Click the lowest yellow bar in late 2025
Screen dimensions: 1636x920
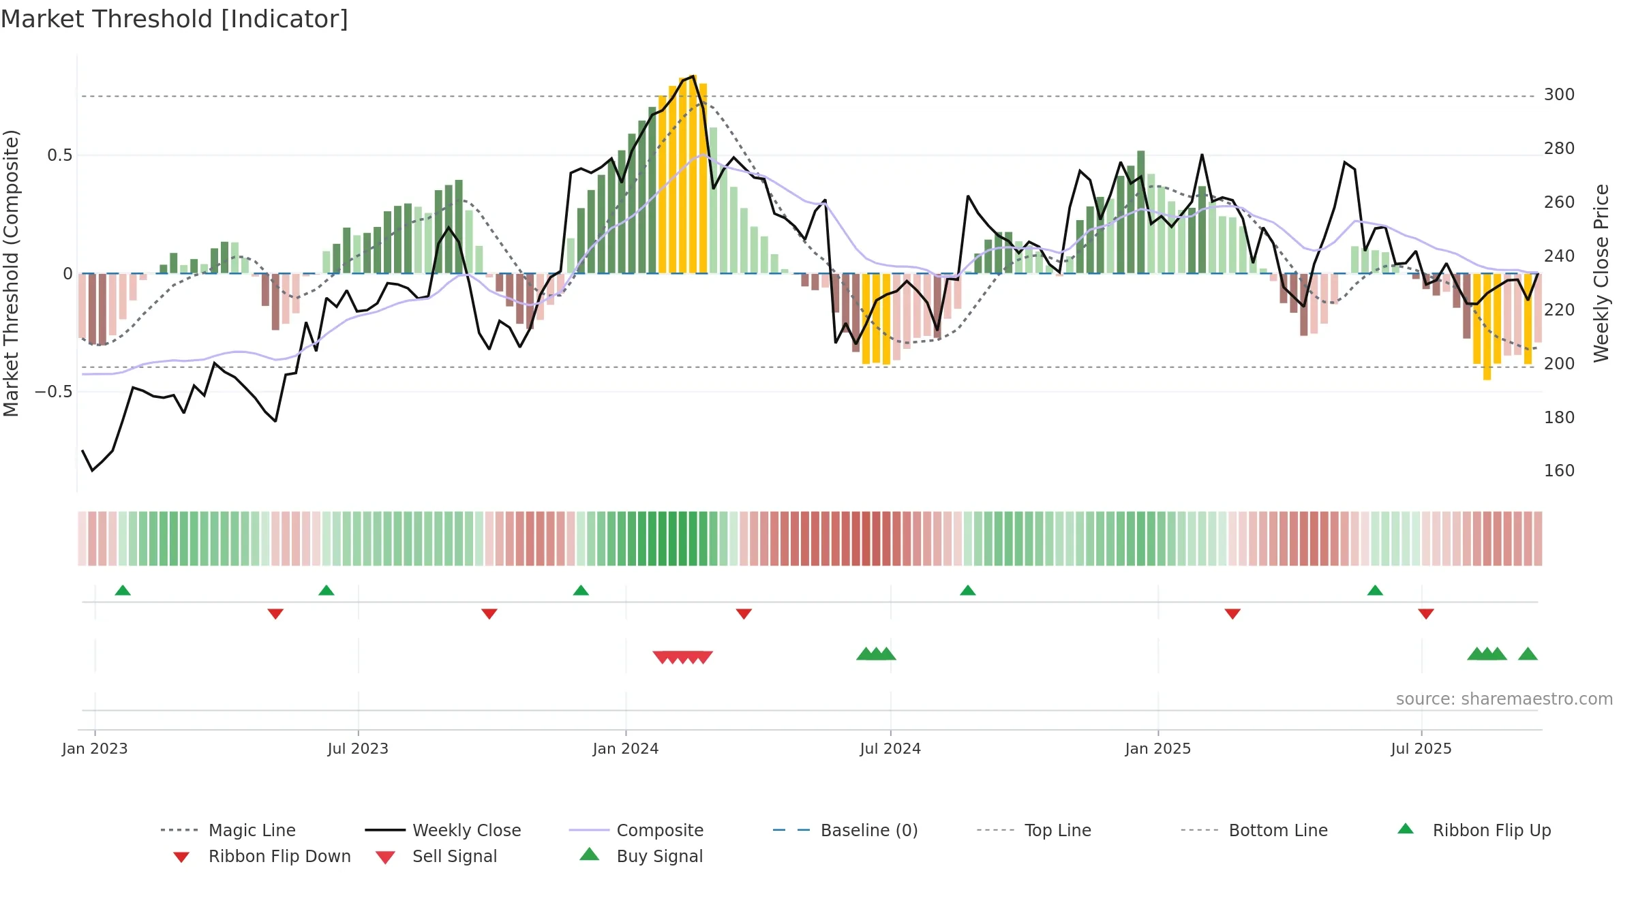[1487, 326]
